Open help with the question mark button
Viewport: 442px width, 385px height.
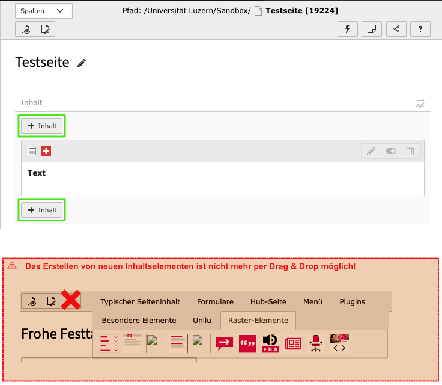coord(420,29)
